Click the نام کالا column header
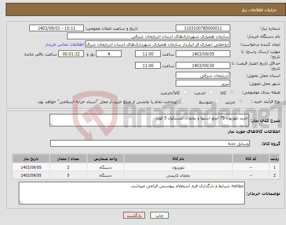The height and width of the screenshot is (225, 286). tap(178, 159)
